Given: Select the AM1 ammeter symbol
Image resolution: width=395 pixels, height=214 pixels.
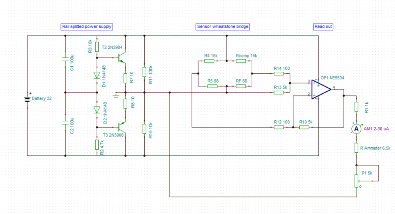Looking at the screenshot, I should tap(356, 128).
